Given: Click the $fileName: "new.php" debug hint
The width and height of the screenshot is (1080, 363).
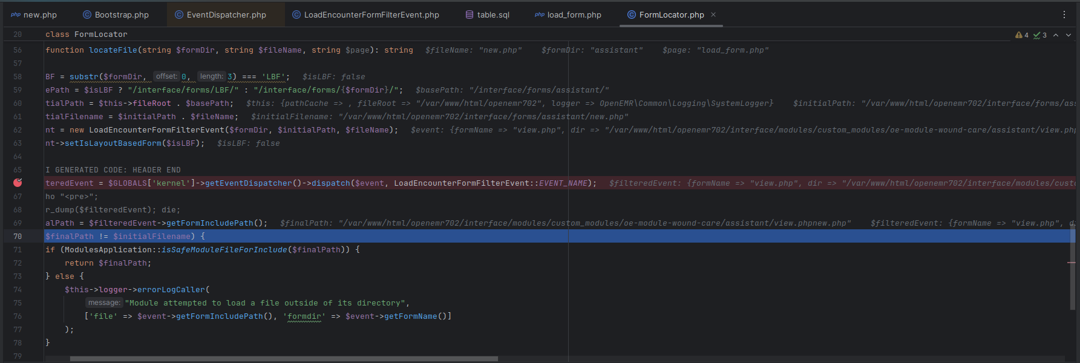Looking at the screenshot, I should [474, 50].
